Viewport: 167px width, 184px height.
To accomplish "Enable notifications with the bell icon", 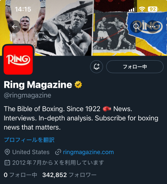I will click(97, 67).
